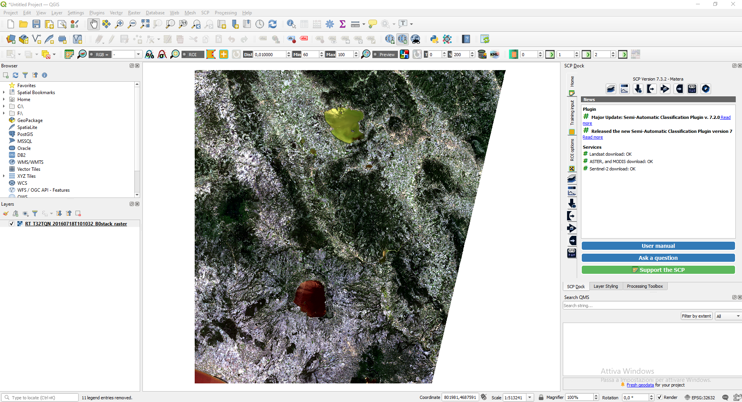Click the Filter by extent button
This screenshot has width=742, height=402.
pos(696,316)
